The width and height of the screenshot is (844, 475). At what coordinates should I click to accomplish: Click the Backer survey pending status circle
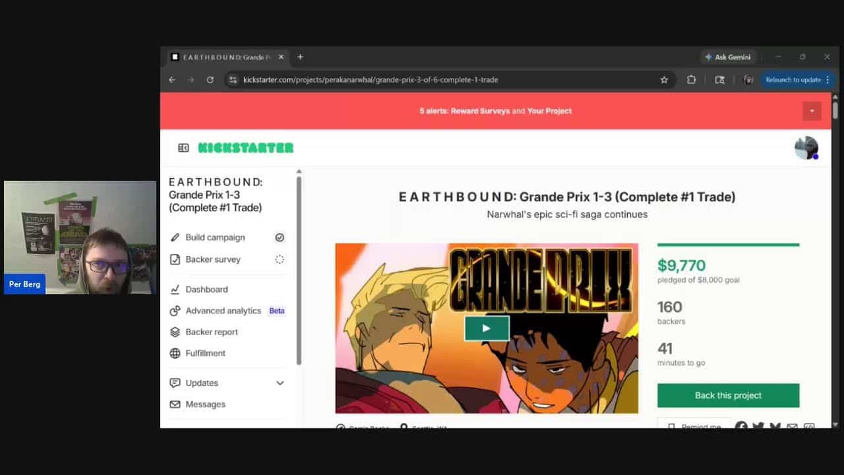pyautogui.click(x=280, y=259)
